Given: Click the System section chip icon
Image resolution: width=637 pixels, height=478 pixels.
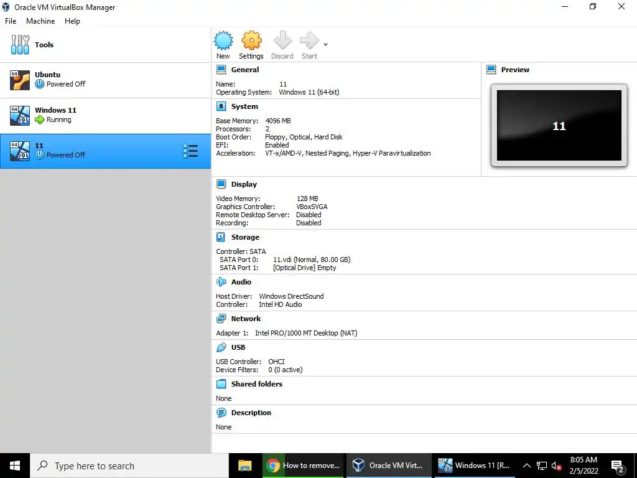Looking at the screenshot, I should [x=221, y=106].
